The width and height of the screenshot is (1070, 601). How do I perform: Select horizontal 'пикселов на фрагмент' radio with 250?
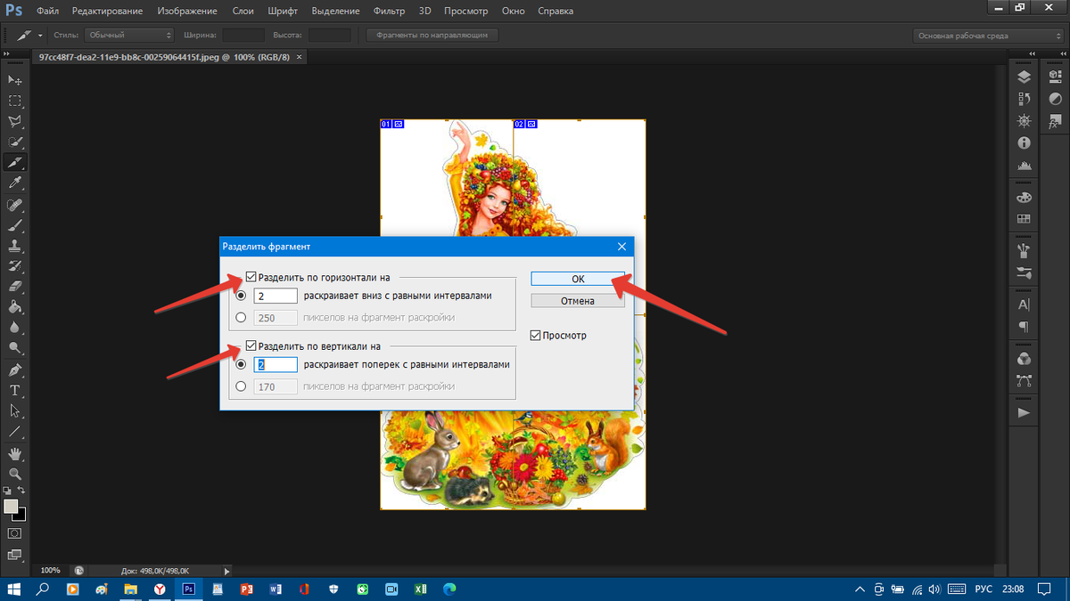241,317
